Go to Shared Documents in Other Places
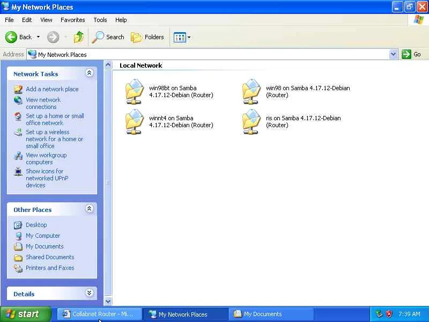Viewport: 429px width, 322px height. pos(50,257)
